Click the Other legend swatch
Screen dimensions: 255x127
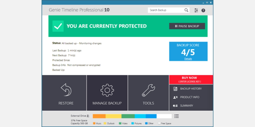(x=146, y=123)
